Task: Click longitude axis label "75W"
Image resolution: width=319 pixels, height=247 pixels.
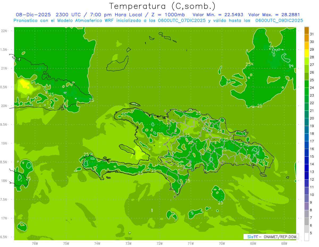Action: click(x=66, y=243)
